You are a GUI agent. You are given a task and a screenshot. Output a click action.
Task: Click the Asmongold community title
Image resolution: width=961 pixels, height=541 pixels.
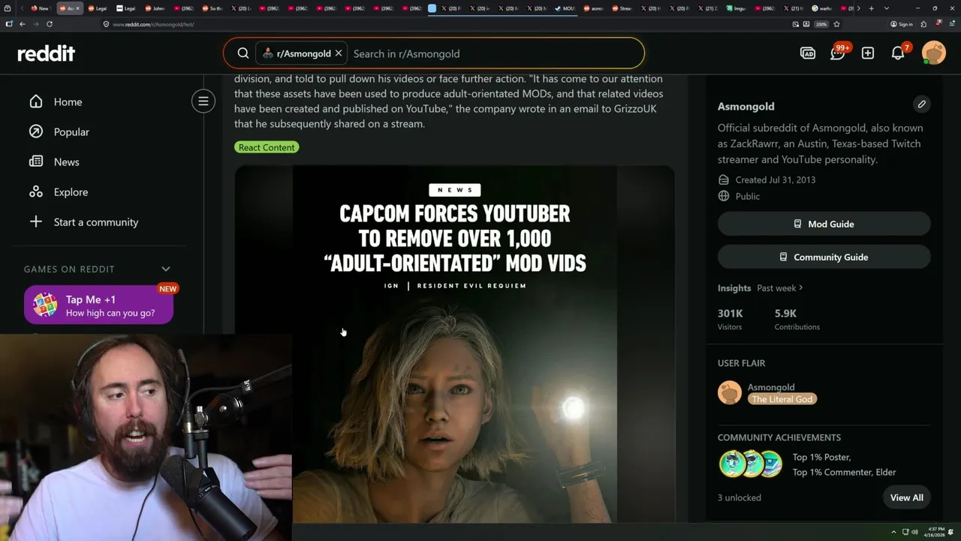[746, 106]
